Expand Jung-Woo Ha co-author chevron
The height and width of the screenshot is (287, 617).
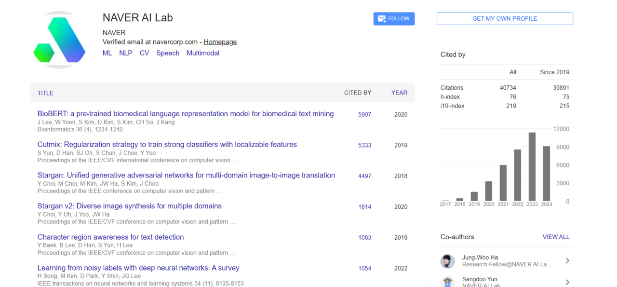point(567,261)
